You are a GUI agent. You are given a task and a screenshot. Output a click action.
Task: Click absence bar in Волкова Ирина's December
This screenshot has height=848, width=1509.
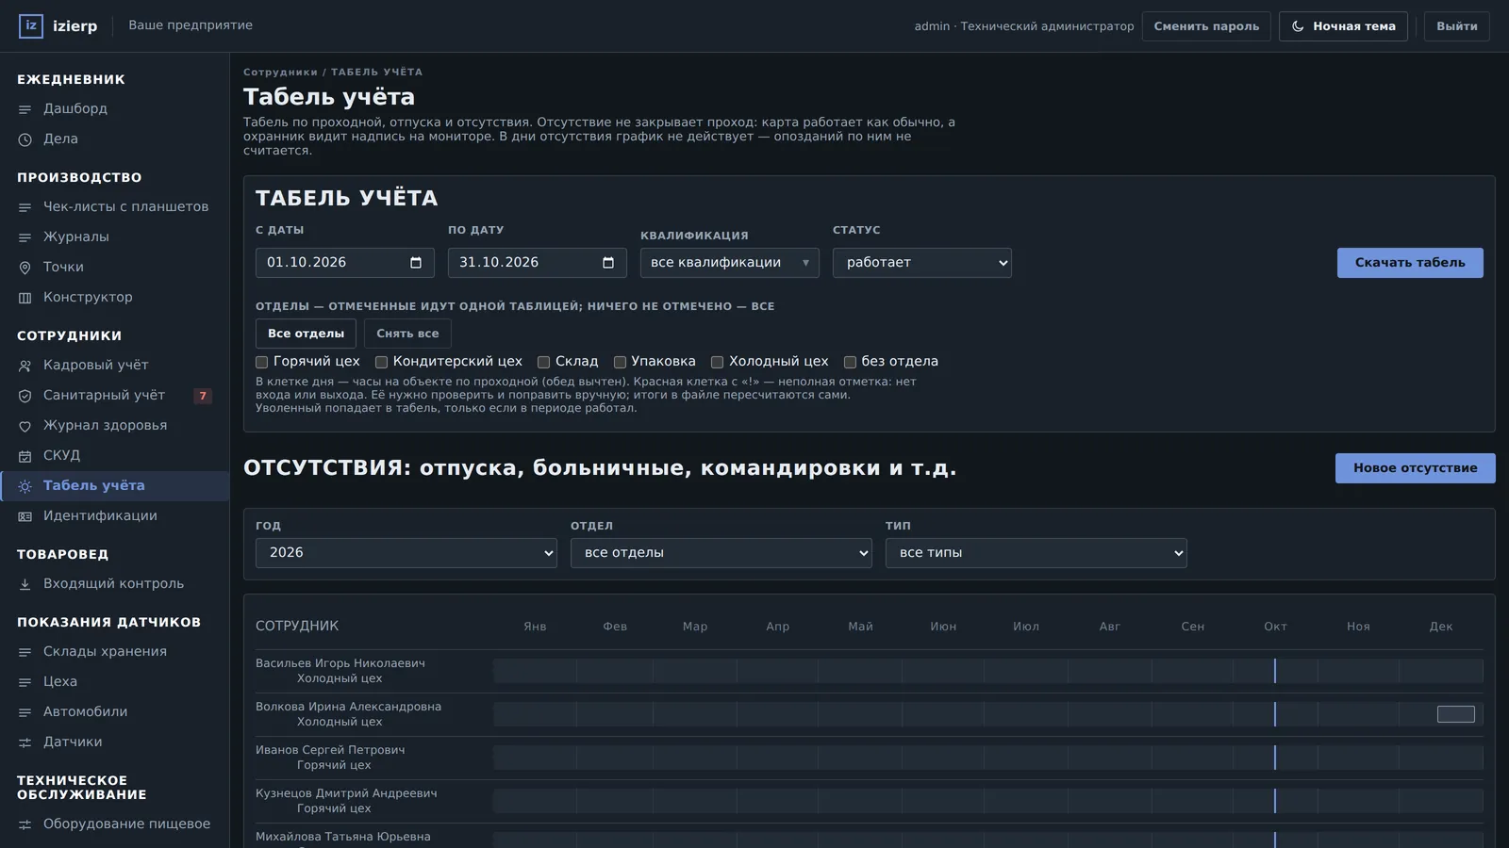(x=1455, y=714)
